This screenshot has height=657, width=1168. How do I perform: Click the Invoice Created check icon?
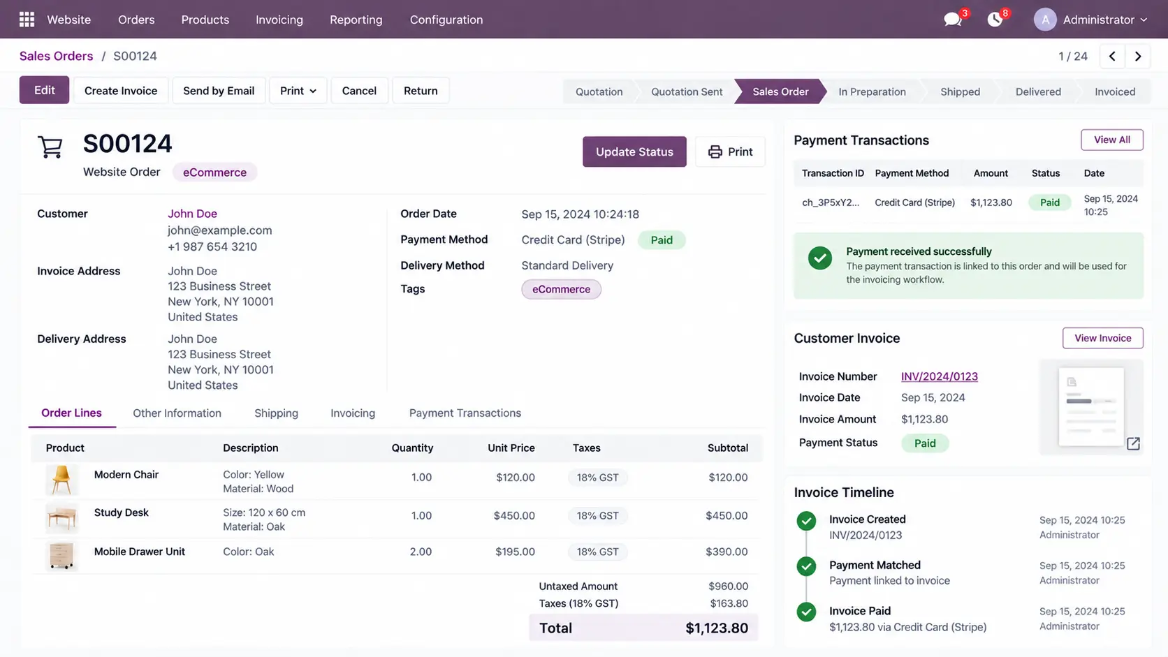point(806,521)
